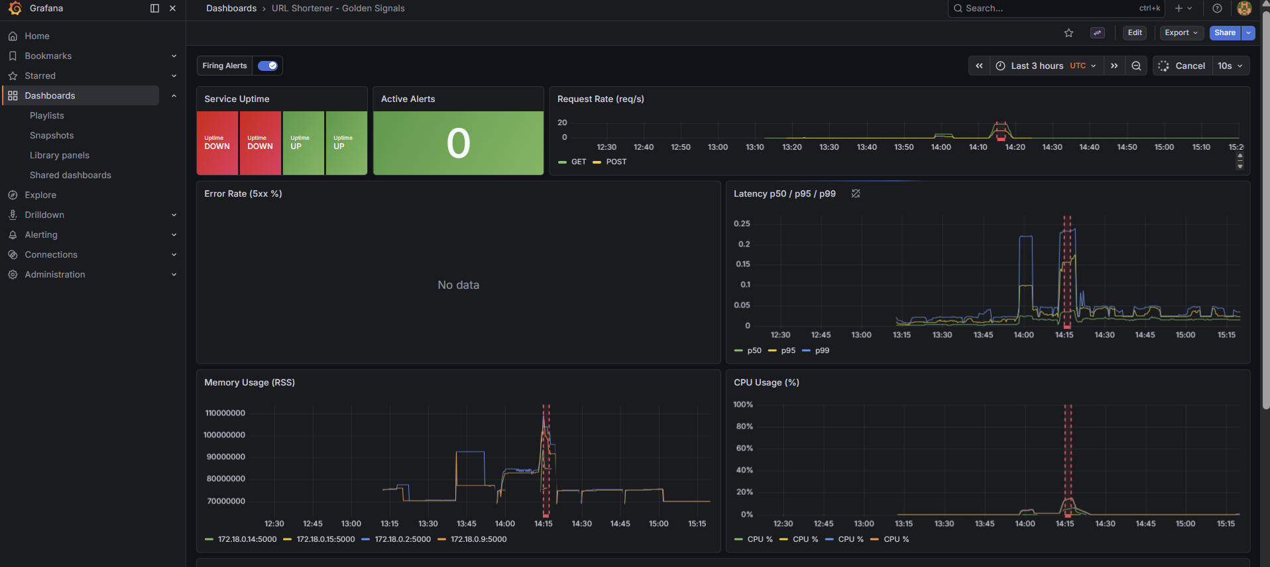Focus the Search input field
This screenshot has height=567, width=1270.
coord(1057,9)
